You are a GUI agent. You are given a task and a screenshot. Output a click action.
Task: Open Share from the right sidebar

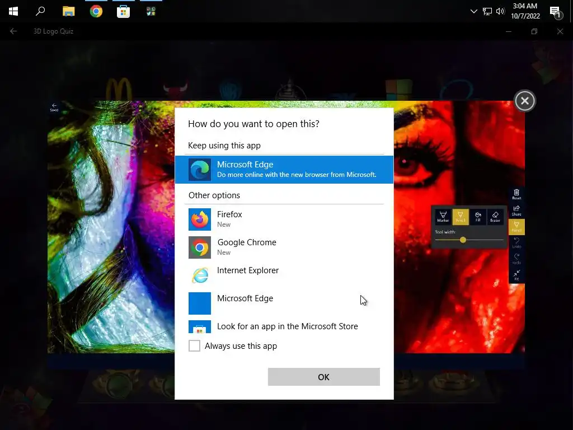[x=516, y=211]
